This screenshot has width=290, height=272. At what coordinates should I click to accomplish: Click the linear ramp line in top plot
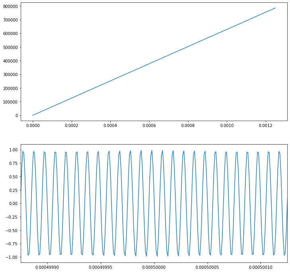coord(154,62)
